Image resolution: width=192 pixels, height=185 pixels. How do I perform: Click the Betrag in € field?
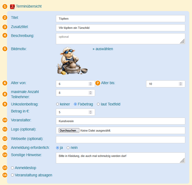pyautogui.click(x=75, y=112)
